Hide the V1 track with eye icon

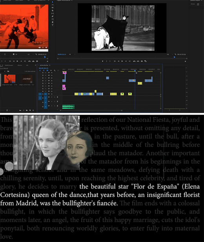click(x=51, y=94)
